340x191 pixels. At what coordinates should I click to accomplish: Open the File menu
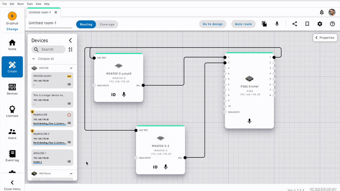coord(5,4)
